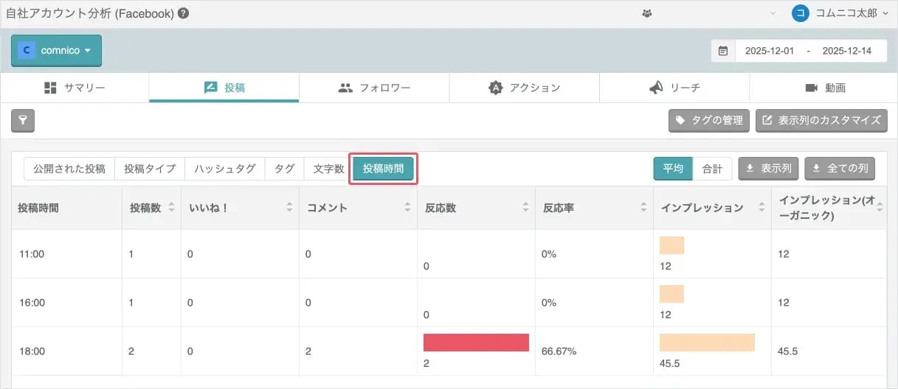Viewport: 898px width, 389px height.
Task: Switch to the リーチ tab
Action: pos(674,88)
